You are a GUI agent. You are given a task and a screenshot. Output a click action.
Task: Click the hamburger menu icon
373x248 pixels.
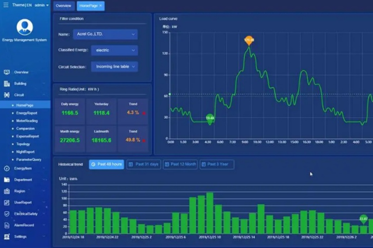pos(6,5)
